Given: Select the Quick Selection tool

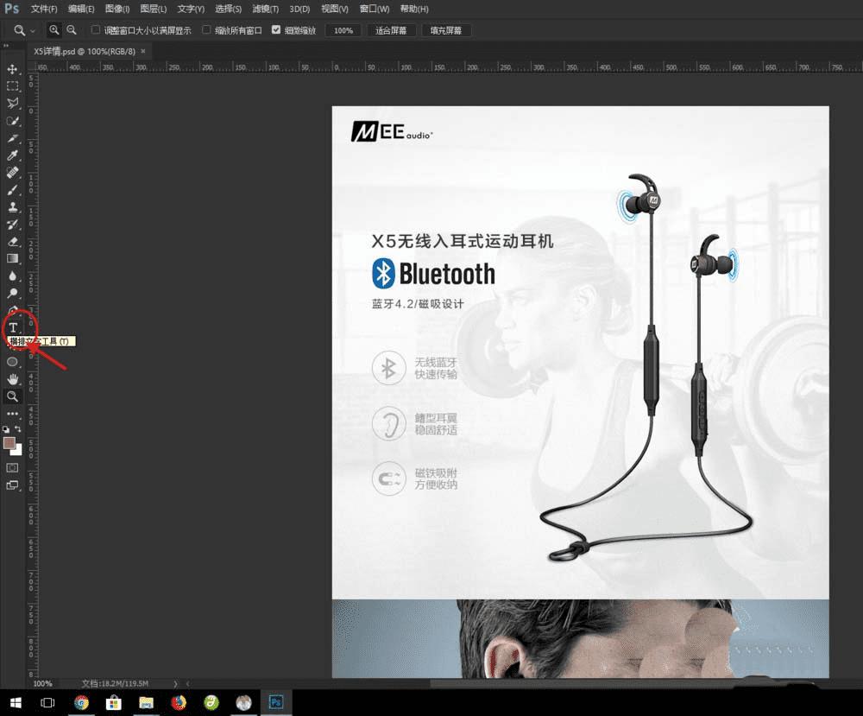Looking at the screenshot, I should pos(12,121).
